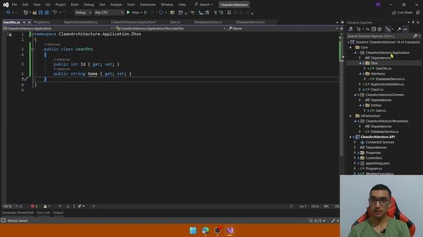Click the search magnifier in Solution Explorer
This screenshot has height=237, width=423.
tap(415, 36)
